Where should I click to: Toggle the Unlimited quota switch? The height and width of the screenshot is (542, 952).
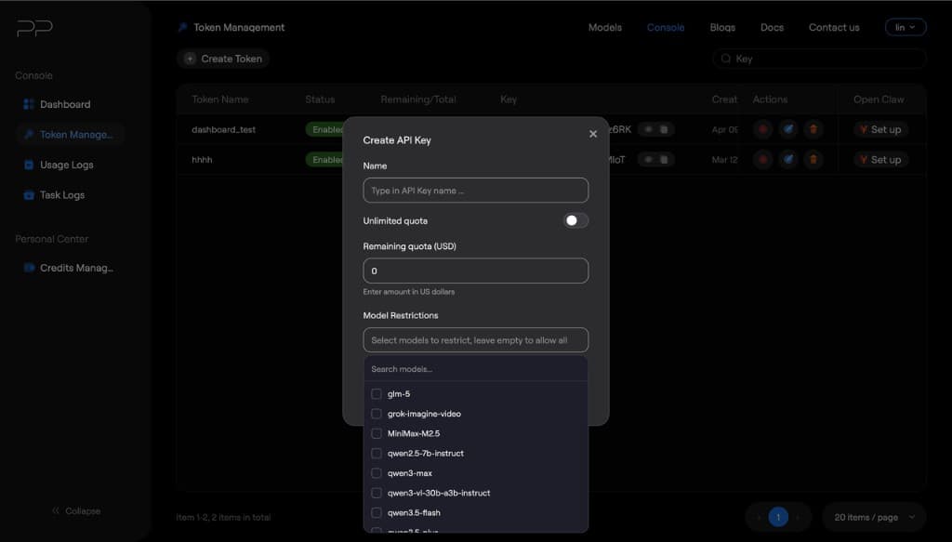tap(575, 220)
